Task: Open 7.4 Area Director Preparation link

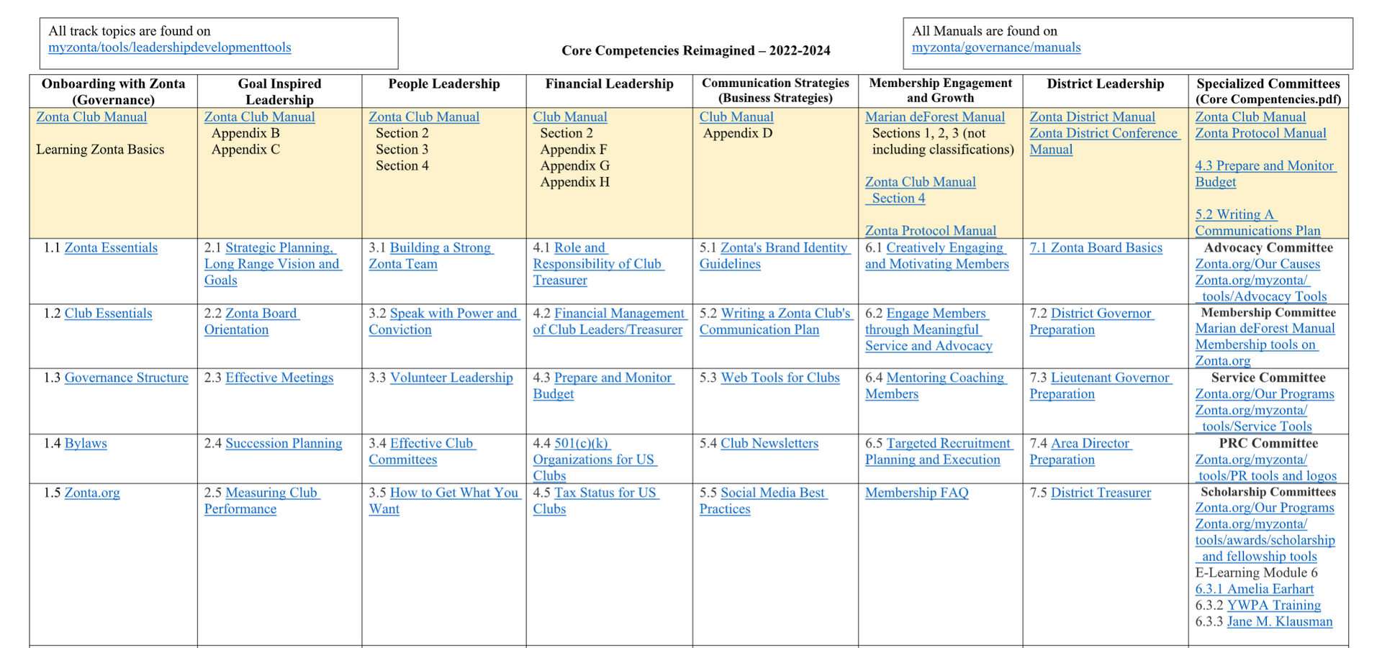Action: [x=1080, y=452]
